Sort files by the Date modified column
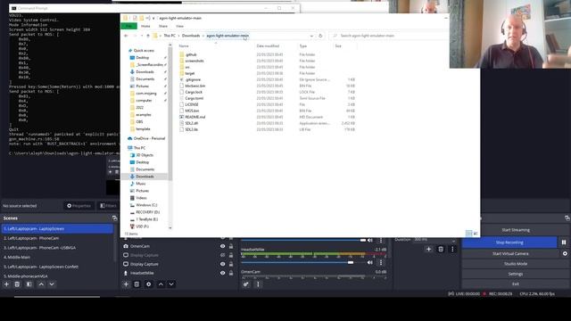 268,46
